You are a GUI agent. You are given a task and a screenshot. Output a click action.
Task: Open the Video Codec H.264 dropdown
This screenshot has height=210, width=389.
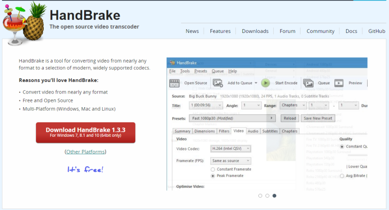pyautogui.click(x=230, y=149)
